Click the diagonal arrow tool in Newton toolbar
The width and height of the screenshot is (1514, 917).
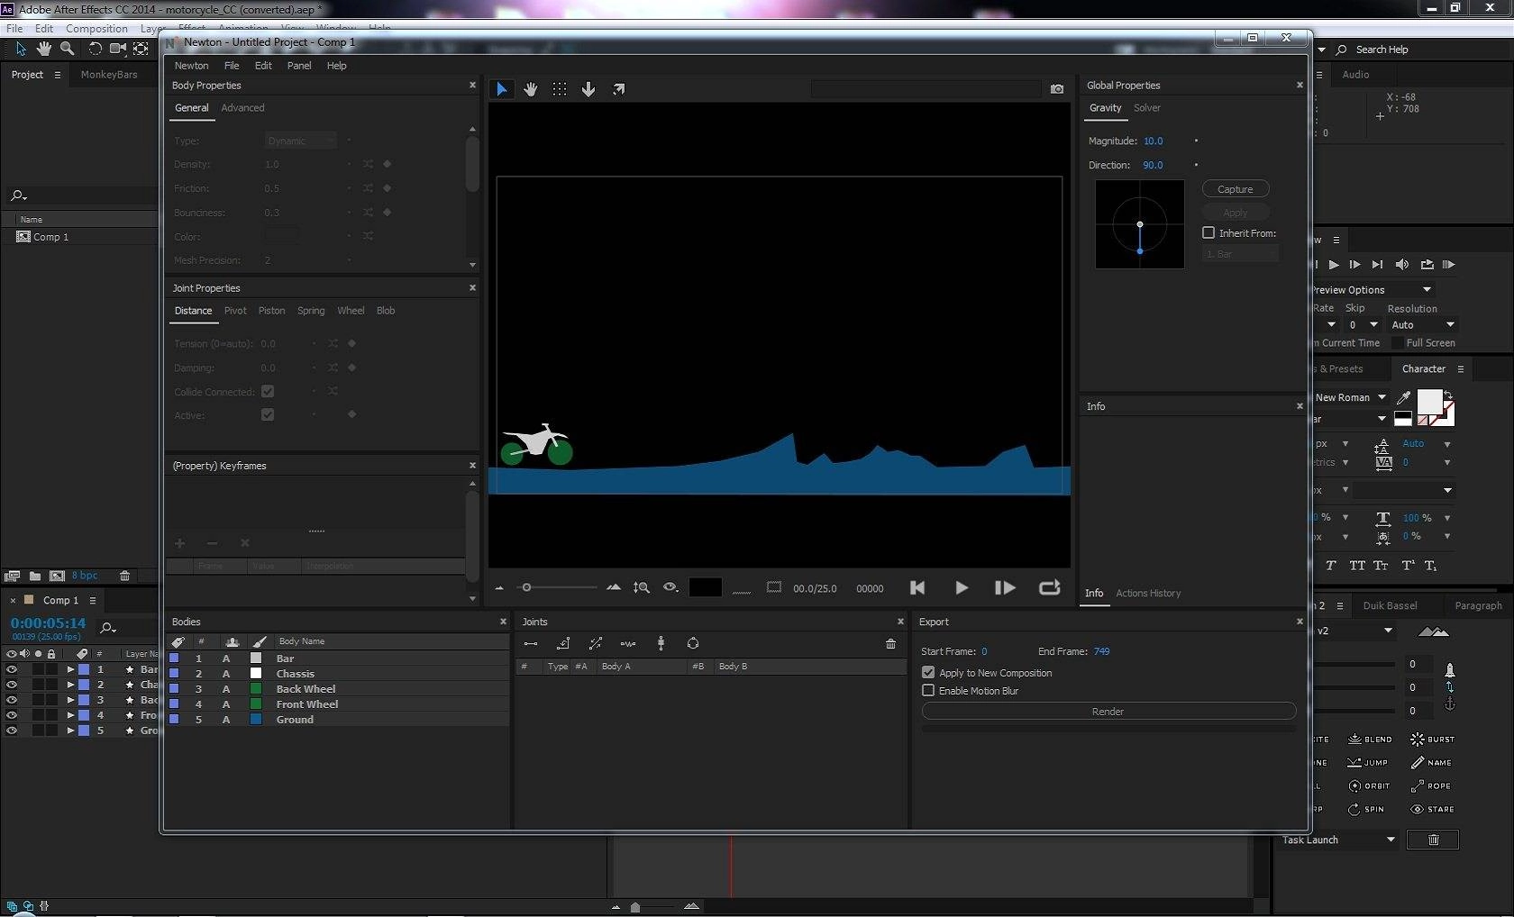click(x=618, y=89)
